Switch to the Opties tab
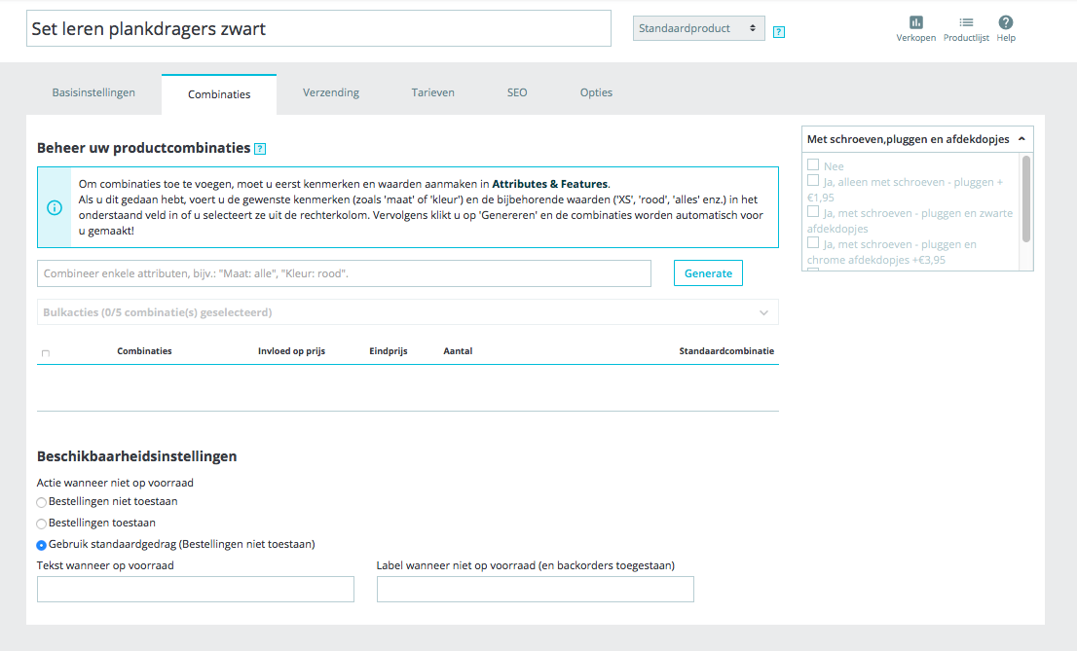Image resolution: width=1077 pixels, height=651 pixels. pyautogui.click(x=596, y=92)
